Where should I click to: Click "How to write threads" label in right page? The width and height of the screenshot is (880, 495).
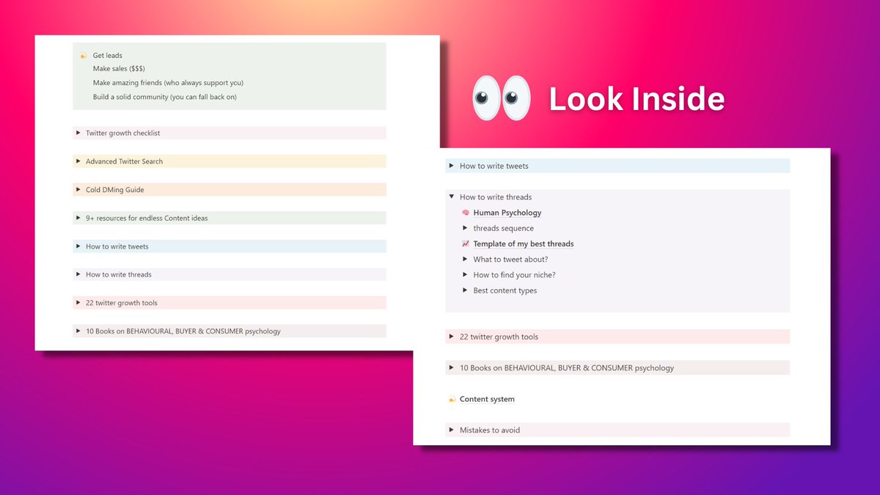[496, 197]
